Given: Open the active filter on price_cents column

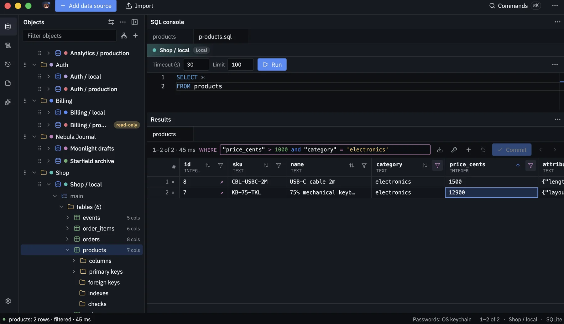Looking at the screenshot, I should click(530, 165).
